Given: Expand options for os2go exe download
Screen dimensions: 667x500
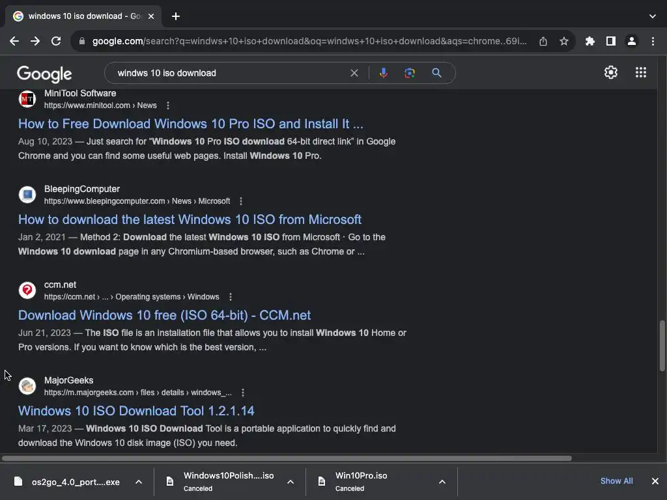Looking at the screenshot, I should (139, 482).
